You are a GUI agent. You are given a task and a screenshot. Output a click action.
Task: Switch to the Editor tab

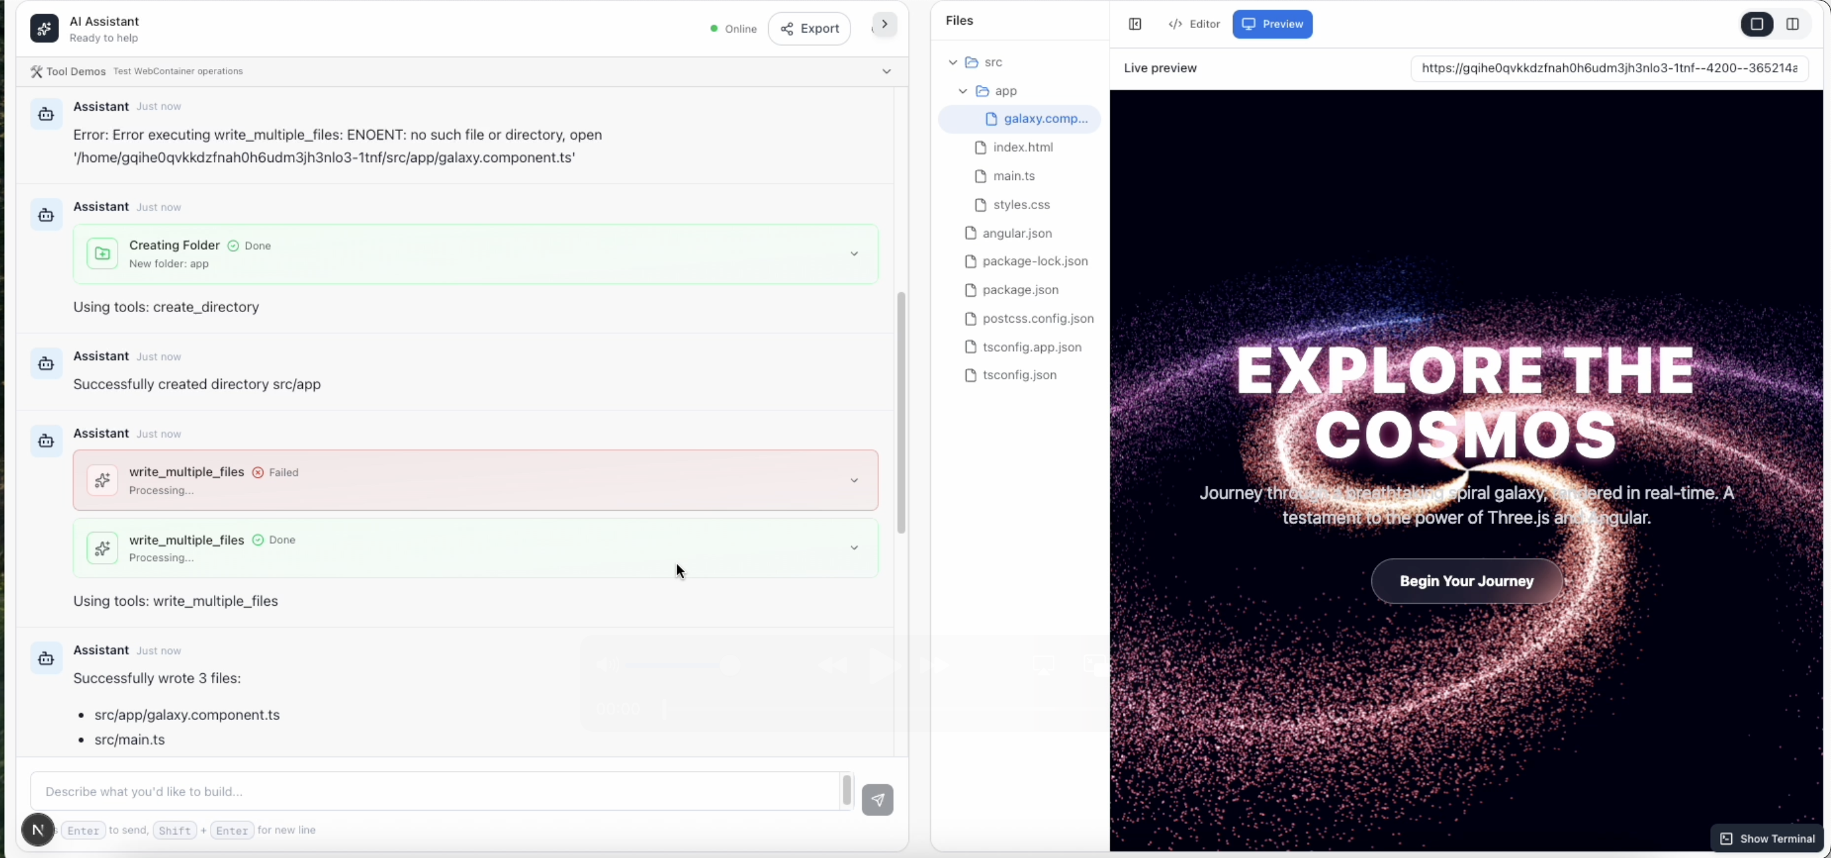coord(1194,24)
